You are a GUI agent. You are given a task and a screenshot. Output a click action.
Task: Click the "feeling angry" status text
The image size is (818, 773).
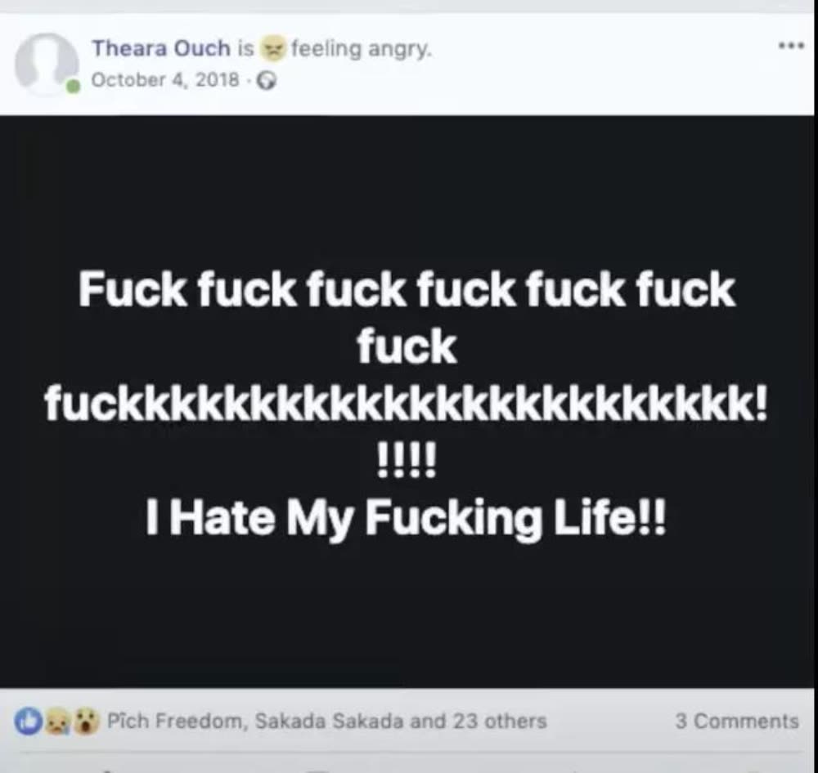(362, 49)
